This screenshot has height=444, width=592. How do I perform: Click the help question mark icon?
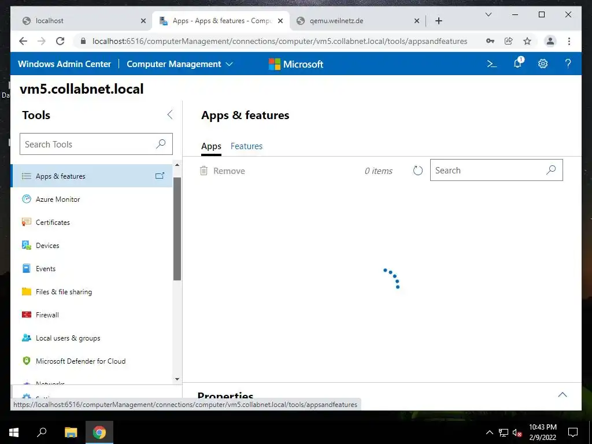coord(568,64)
